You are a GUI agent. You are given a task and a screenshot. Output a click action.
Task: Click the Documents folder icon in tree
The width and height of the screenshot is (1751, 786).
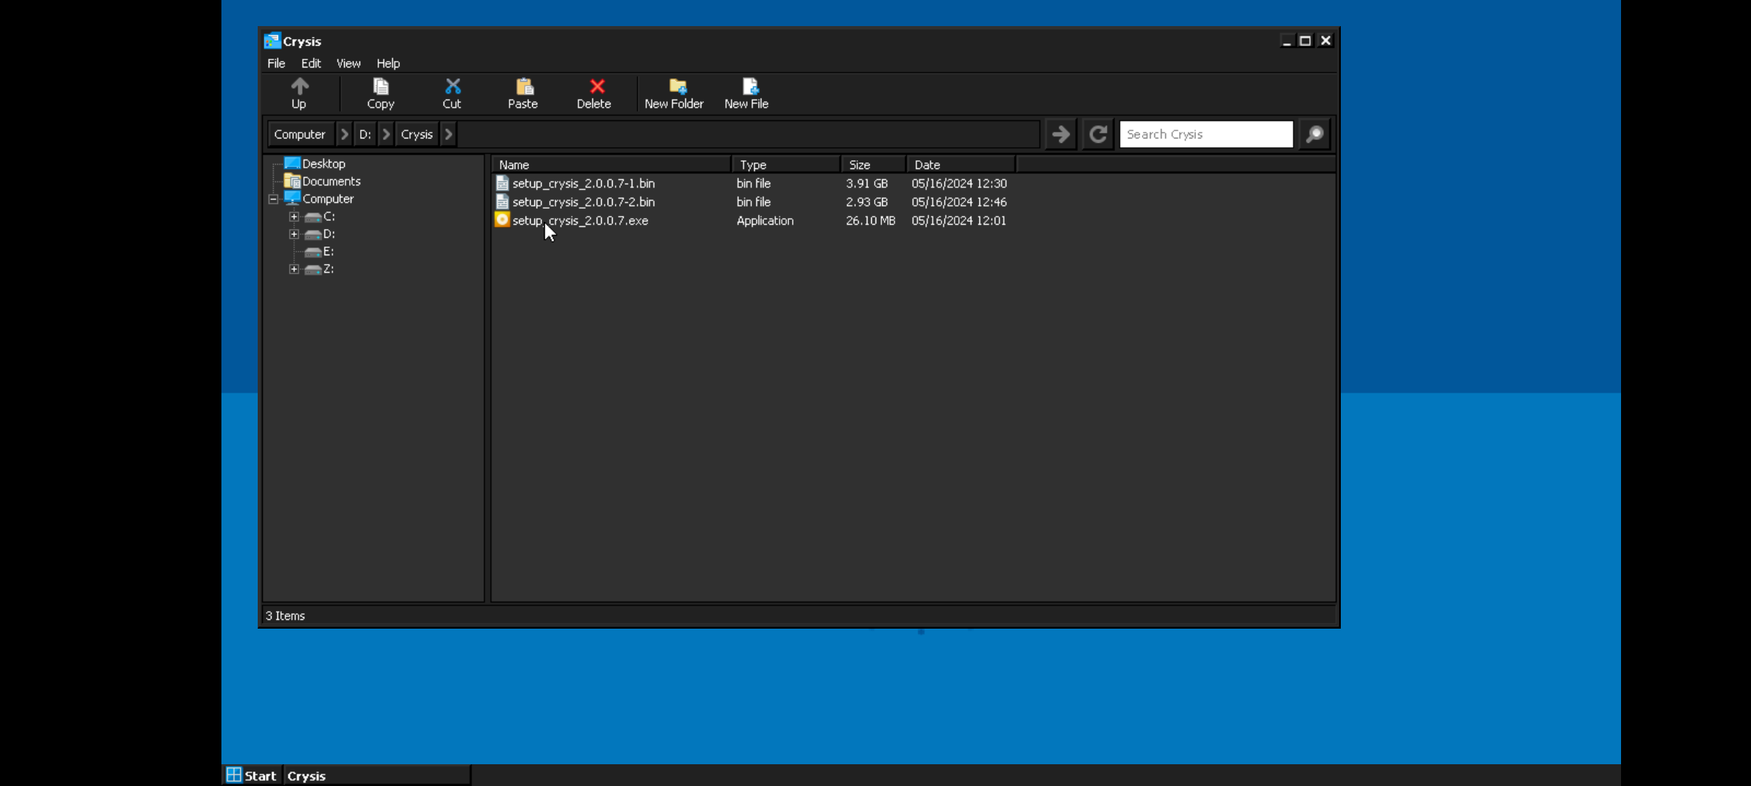pos(292,181)
